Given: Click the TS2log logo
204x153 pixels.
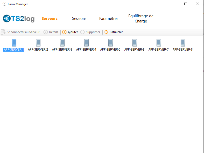Looking at the screenshot, I should (x=19, y=19).
